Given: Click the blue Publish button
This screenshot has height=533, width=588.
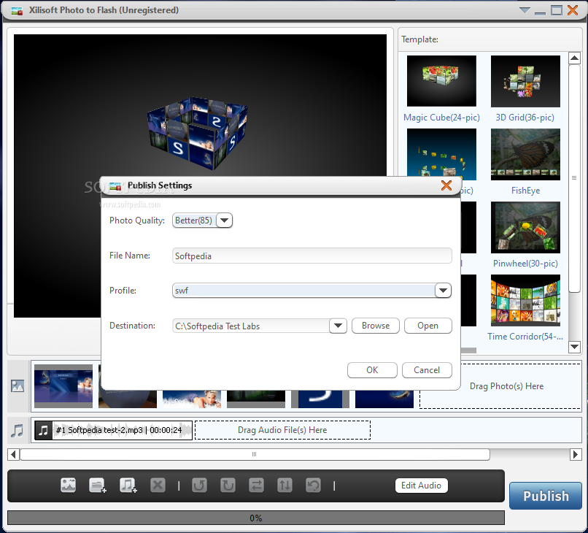Looking at the screenshot, I should coord(546,496).
